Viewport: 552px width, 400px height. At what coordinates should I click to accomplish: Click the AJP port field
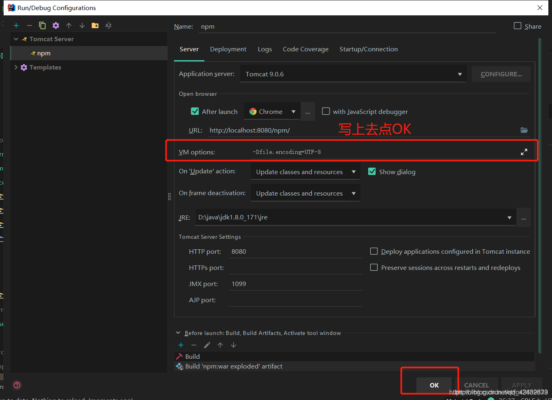pyautogui.click(x=295, y=300)
